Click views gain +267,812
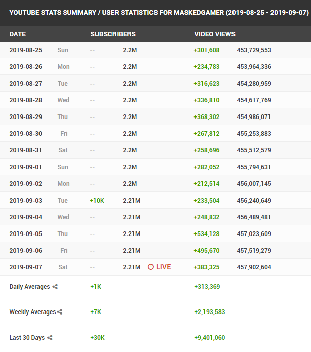The width and height of the screenshot is (311, 352). (207, 134)
